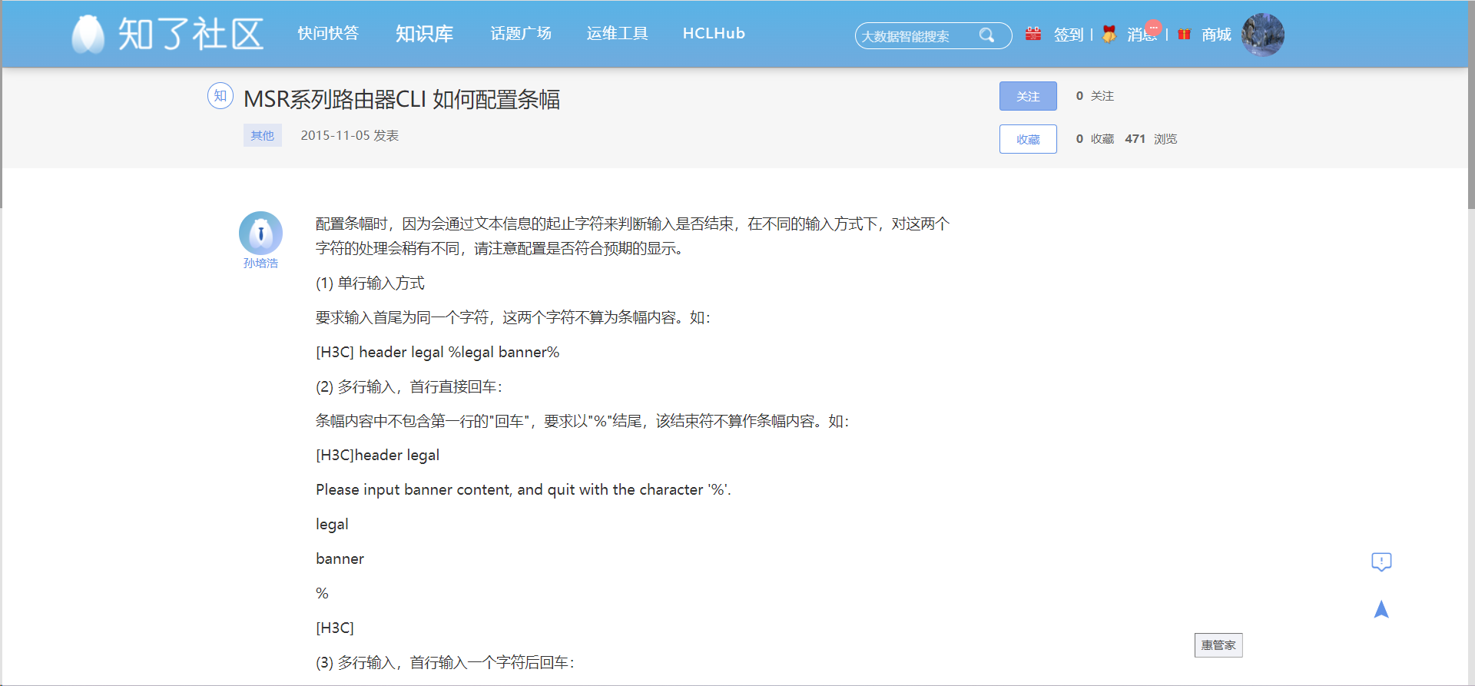Click the 惠管家 button
The width and height of the screenshot is (1475, 686).
point(1218,645)
